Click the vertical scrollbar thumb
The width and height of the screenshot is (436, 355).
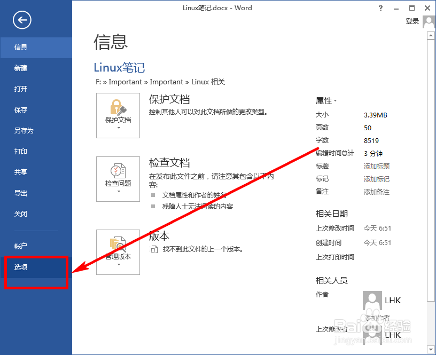tap(431, 170)
